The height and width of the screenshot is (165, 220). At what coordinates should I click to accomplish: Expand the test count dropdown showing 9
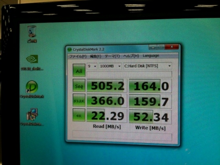coord(92,66)
